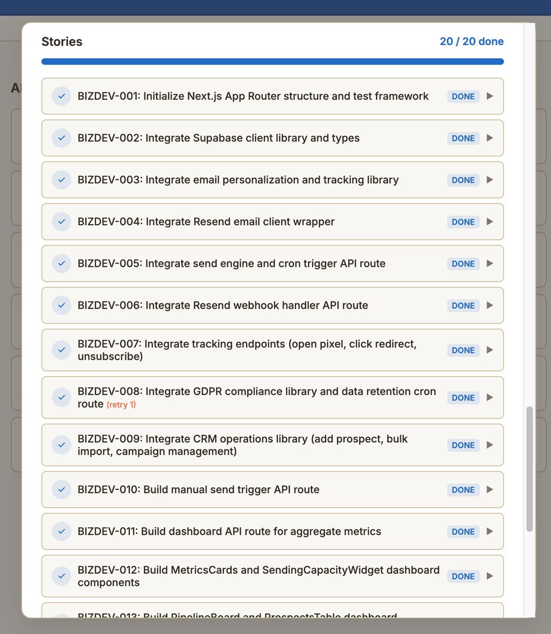
Task: Click the checkmark icon beside BIZDEV-004
Action: click(61, 222)
